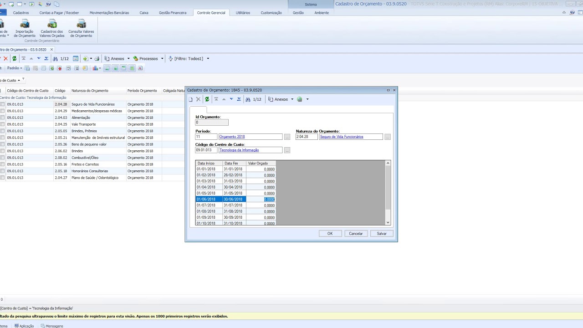This screenshot has width=583, height=328.
Task: Go to first record in dialog toolbar
Action: 216,99
